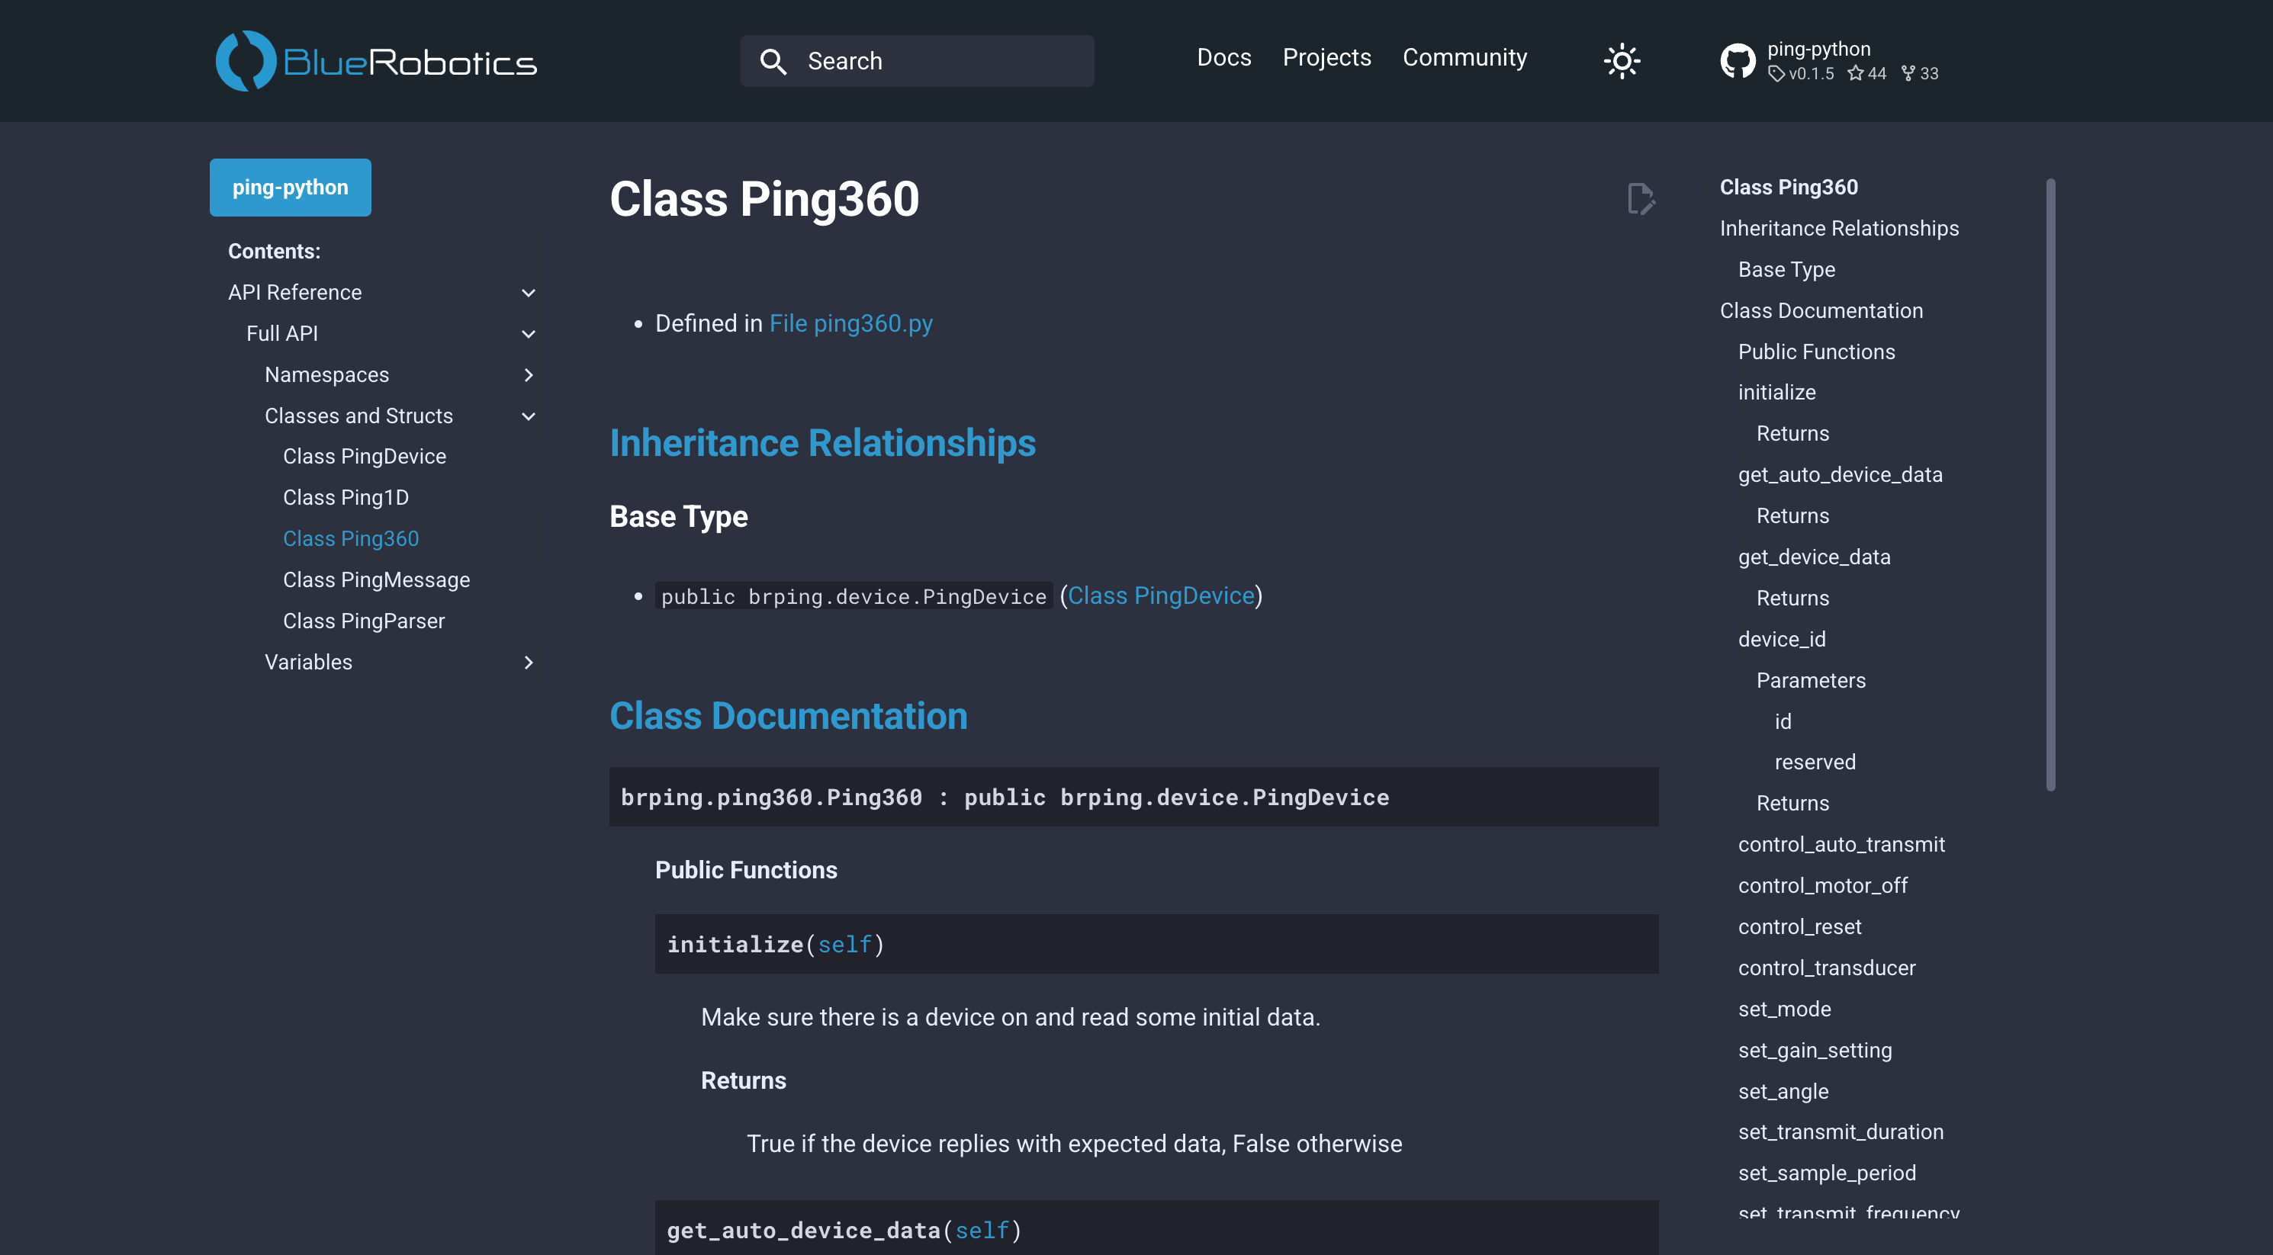The width and height of the screenshot is (2273, 1255).
Task: Click the v0.1.5 version tag
Action: pyautogui.click(x=1802, y=73)
